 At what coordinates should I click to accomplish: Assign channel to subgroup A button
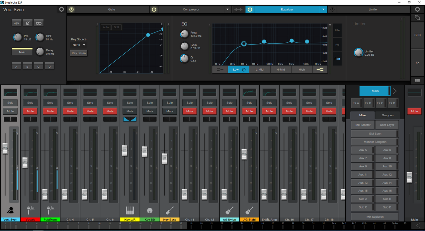pyautogui.click(x=16, y=67)
